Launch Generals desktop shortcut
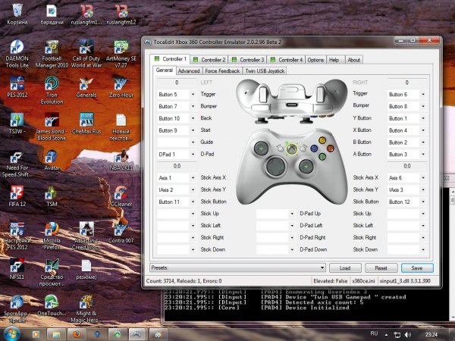455x341 pixels. (x=86, y=87)
